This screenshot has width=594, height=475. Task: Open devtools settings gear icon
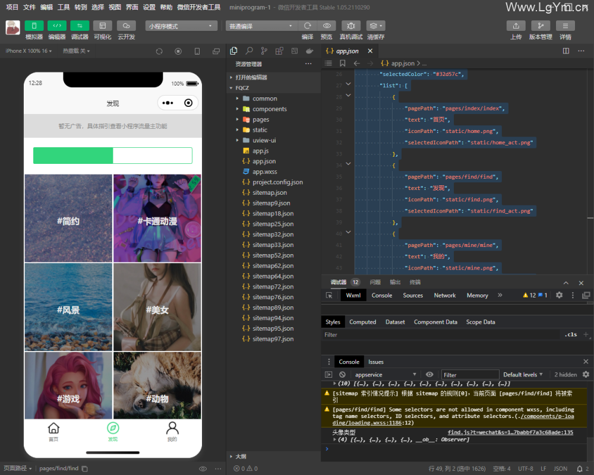click(x=559, y=295)
